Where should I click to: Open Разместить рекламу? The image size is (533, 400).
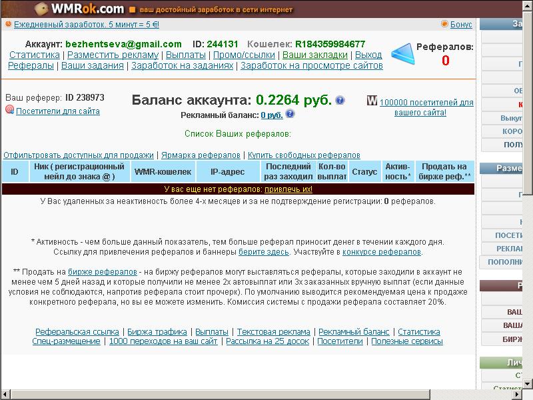coord(113,55)
